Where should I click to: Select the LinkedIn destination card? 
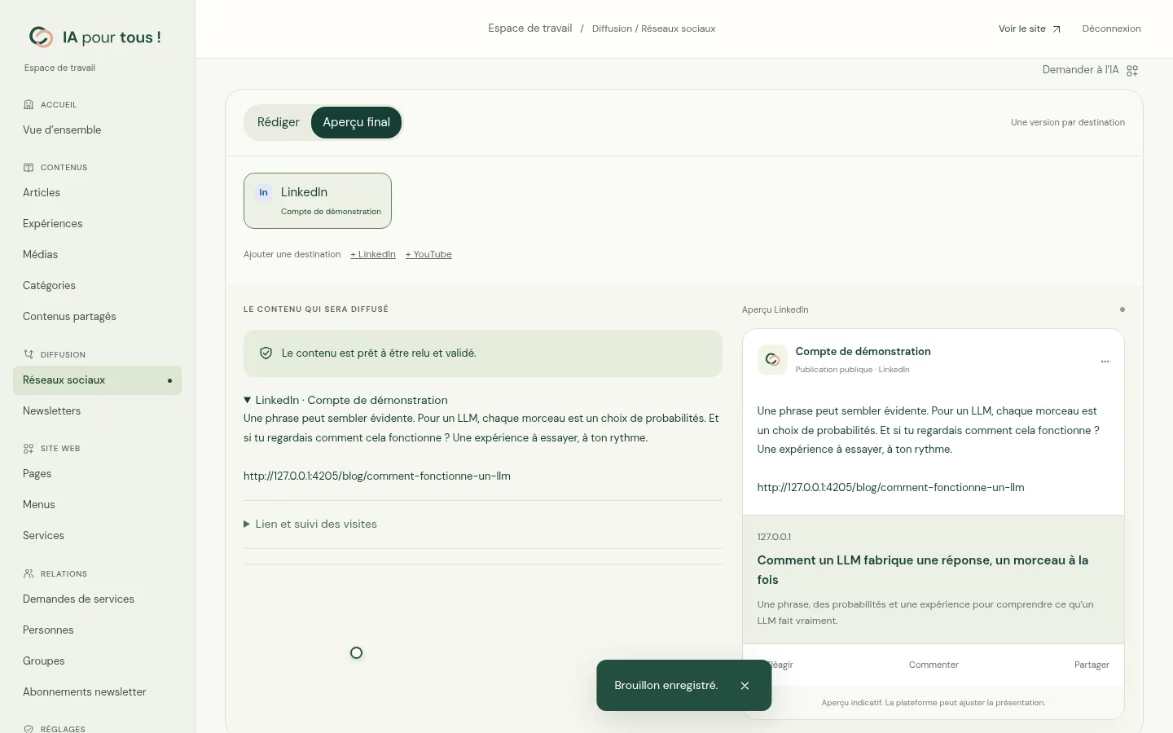tap(318, 200)
